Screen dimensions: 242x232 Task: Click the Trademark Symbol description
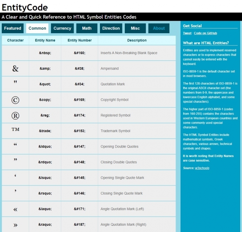tap(115, 131)
